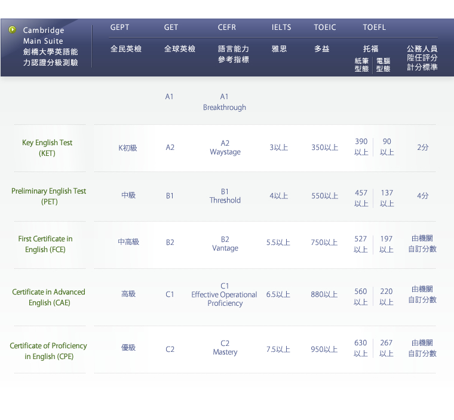Click the Certificate in Advanced English (CAE) label
Image resolution: width=454 pixels, height=420 pixels.
pyautogui.click(x=48, y=297)
